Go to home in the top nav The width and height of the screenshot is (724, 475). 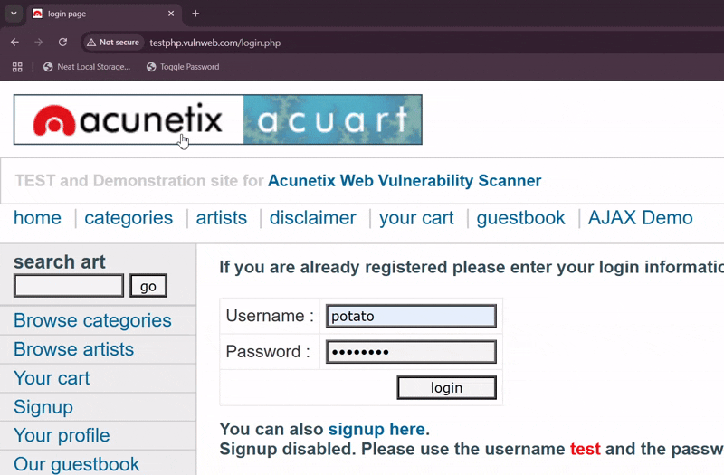coord(37,217)
